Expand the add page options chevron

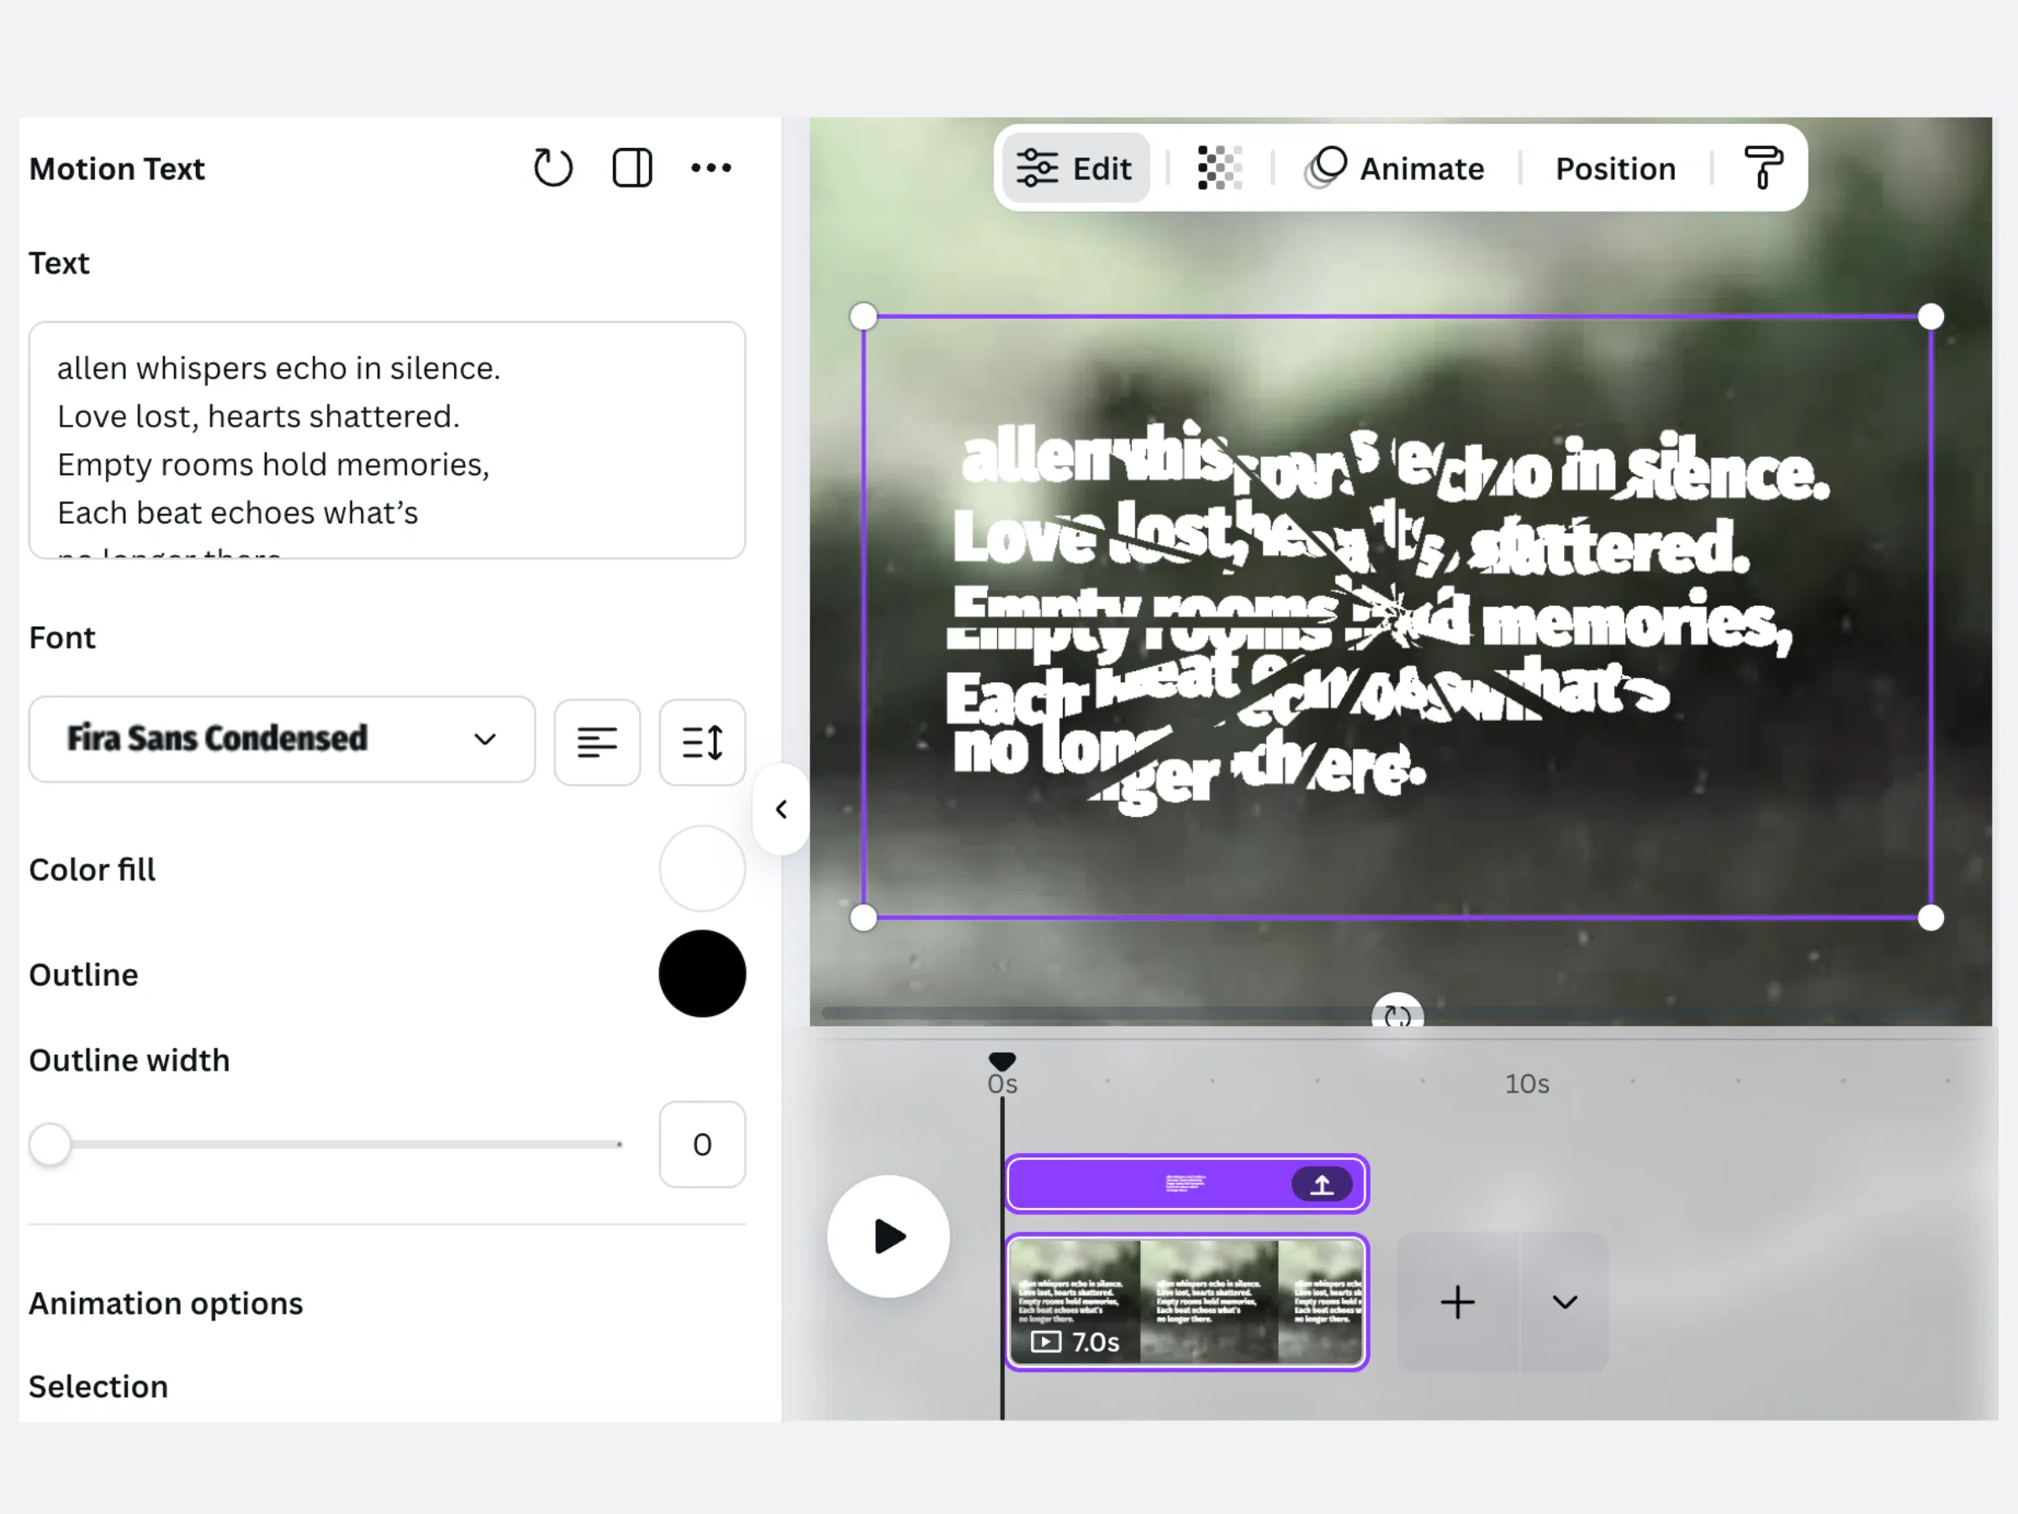[1565, 1302]
